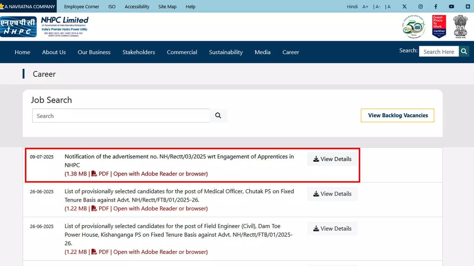Focus the Search Here header field

(x=439, y=51)
